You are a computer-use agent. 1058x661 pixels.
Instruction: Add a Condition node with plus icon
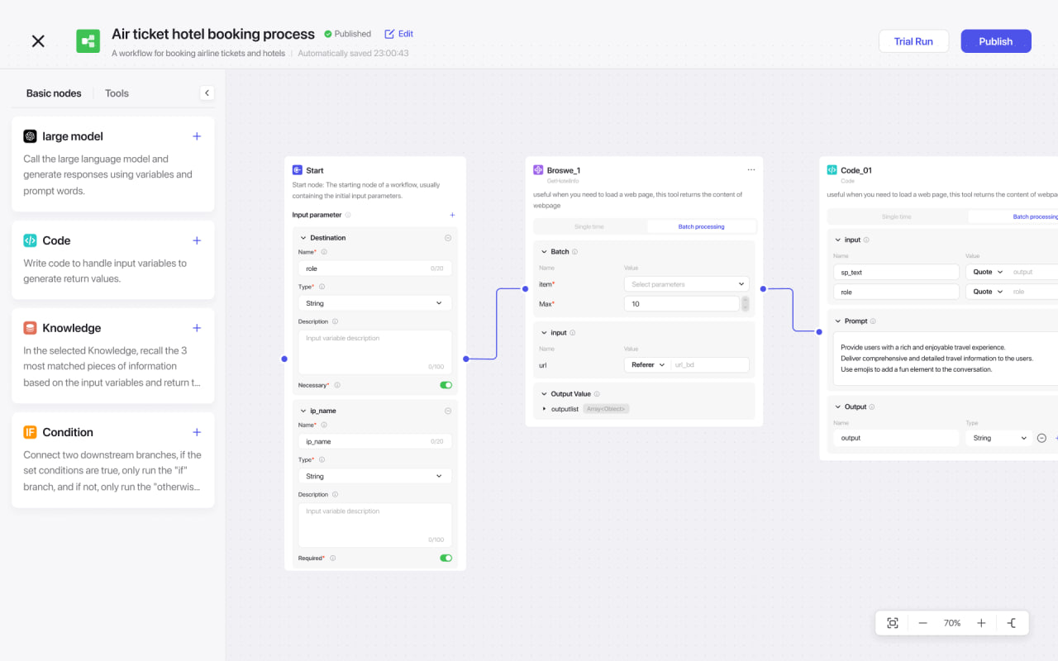(197, 432)
